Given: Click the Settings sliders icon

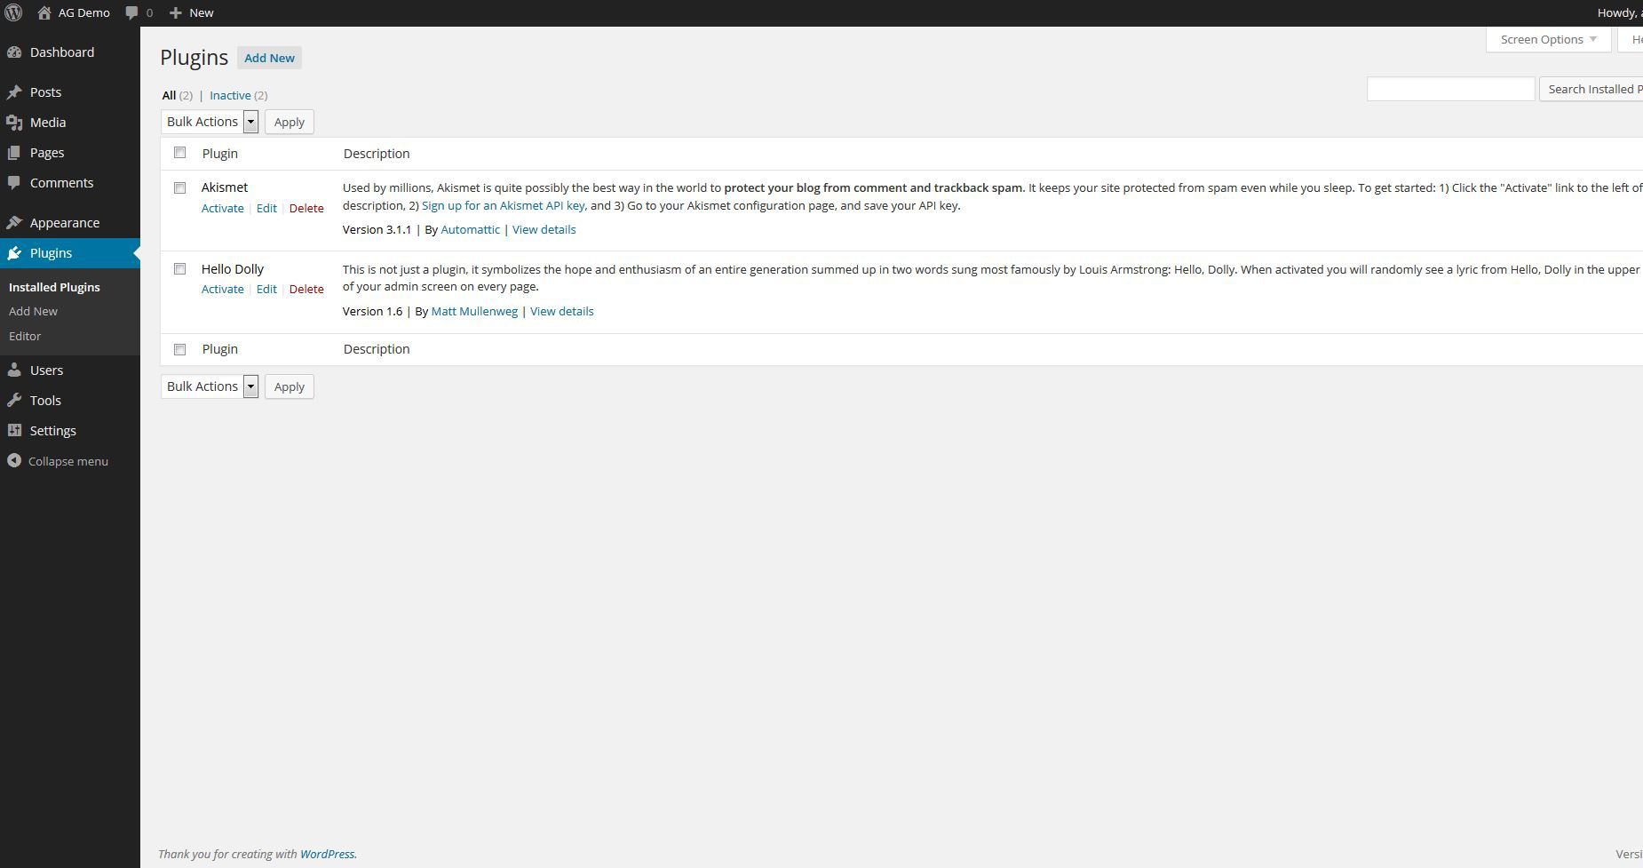Looking at the screenshot, I should click(14, 431).
